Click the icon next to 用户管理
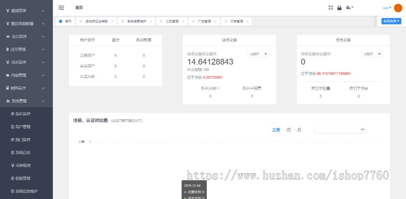Image resolution: width=406 pixels, height=199 pixels. click(13, 127)
